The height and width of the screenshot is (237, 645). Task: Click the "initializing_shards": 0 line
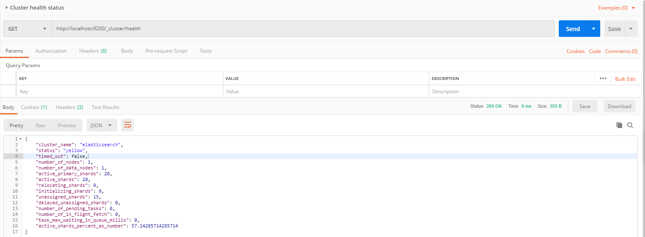(x=70, y=191)
